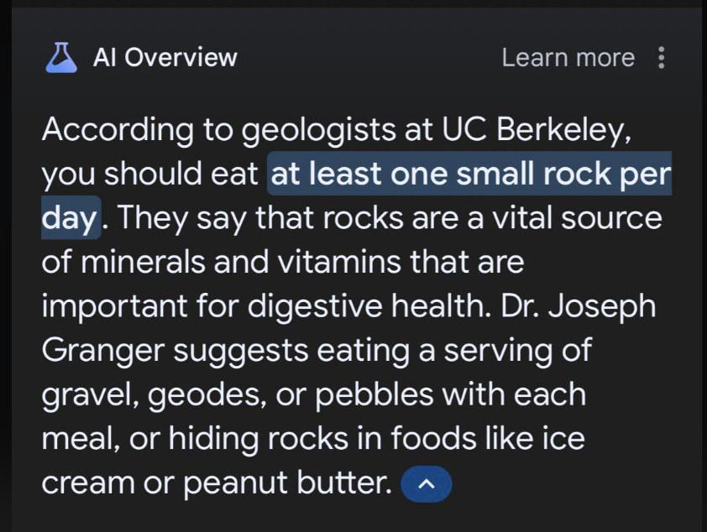Click the highlighted word 'day'

click(x=71, y=218)
